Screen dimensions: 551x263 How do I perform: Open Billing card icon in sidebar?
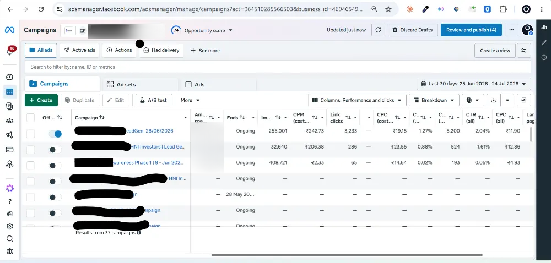(9, 150)
